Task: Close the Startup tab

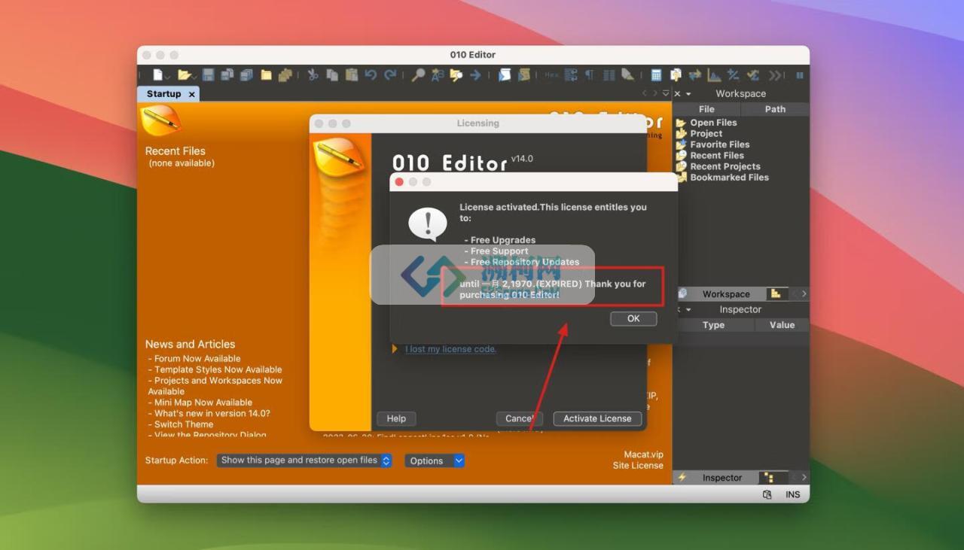Action: click(x=191, y=94)
